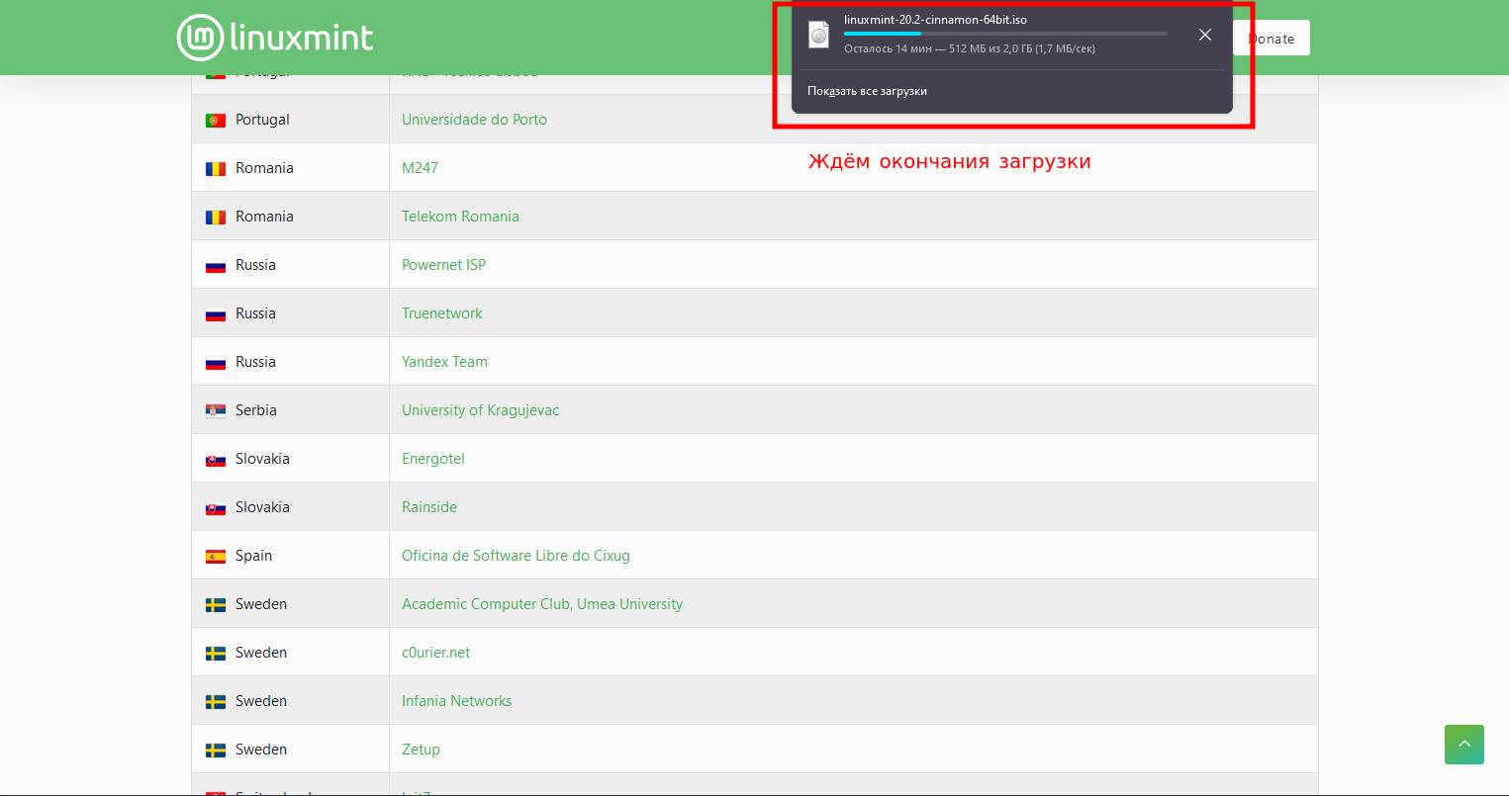This screenshot has width=1509, height=796.
Task: Click the scroll-to-top arrow button
Action: pyautogui.click(x=1463, y=744)
